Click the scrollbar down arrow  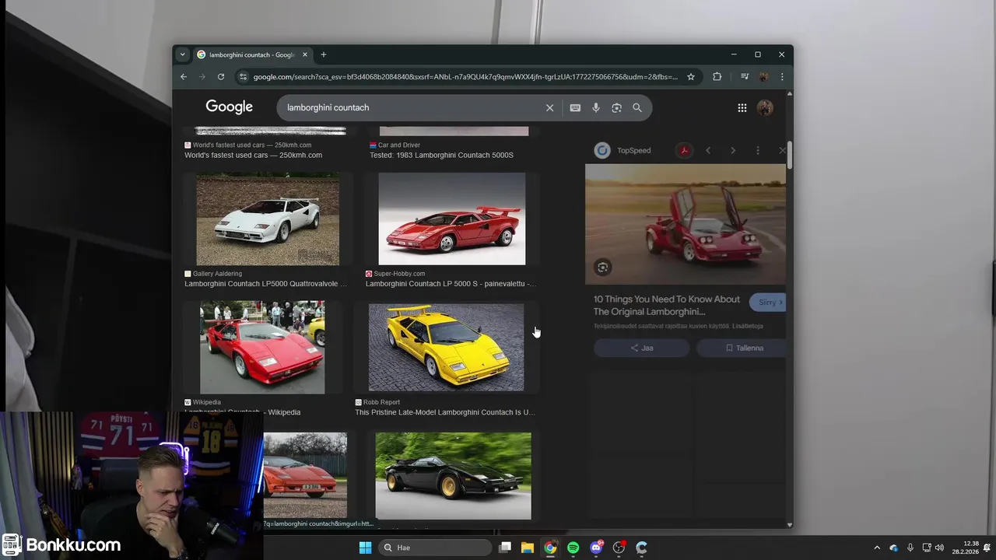pos(790,525)
